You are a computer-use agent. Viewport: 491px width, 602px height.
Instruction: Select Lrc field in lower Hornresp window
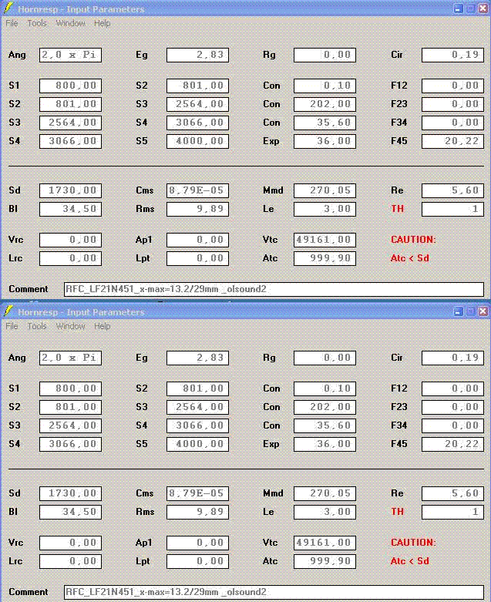(70, 561)
